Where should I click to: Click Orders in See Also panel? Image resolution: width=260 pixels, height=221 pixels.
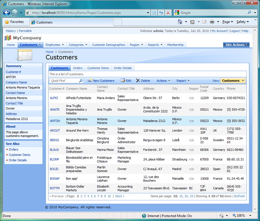pos(13,149)
